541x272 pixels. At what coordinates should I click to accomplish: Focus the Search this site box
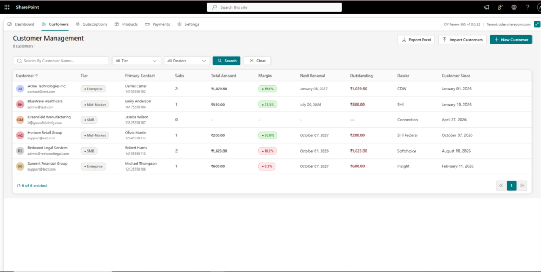click(274, 7)
